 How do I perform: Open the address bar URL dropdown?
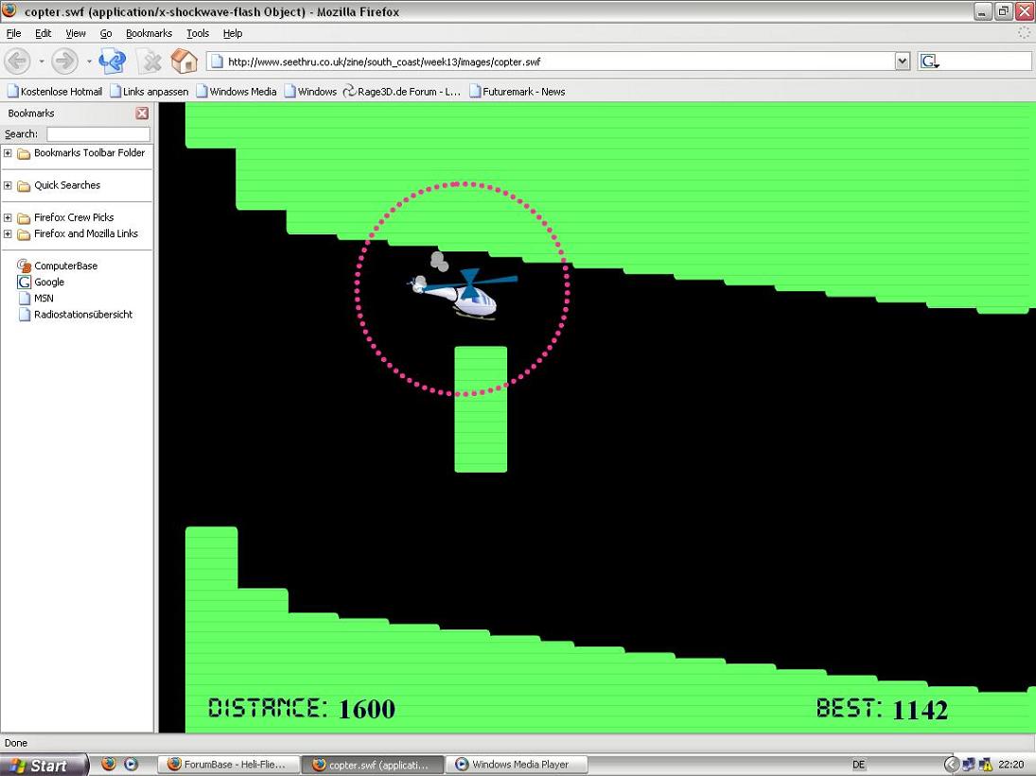pyautogui.click(x=903, y=61)
